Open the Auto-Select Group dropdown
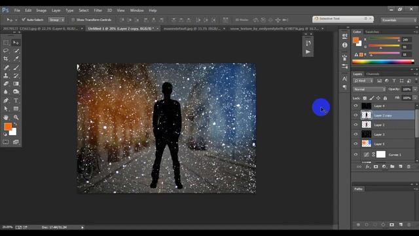The width and height of the screenshot is (419, 236). pyautogui.click(x=56, y=20)
